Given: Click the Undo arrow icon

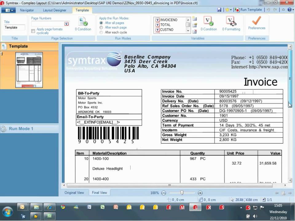Looking at the screenshot, I should coord(268,10).
